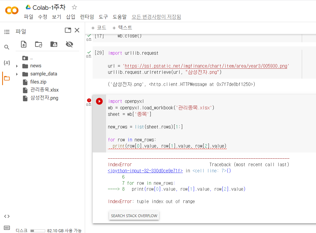This screenshot has width=316, height=233.
Task: Add a new code cell with + 코드
Action: pyautogui.click(x=99, y=28)
